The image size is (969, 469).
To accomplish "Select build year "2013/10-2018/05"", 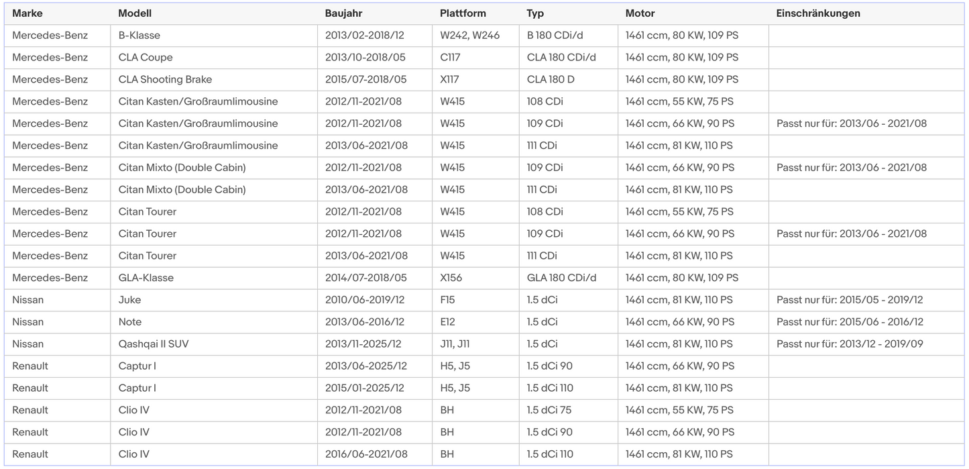I will coord(365,58).
